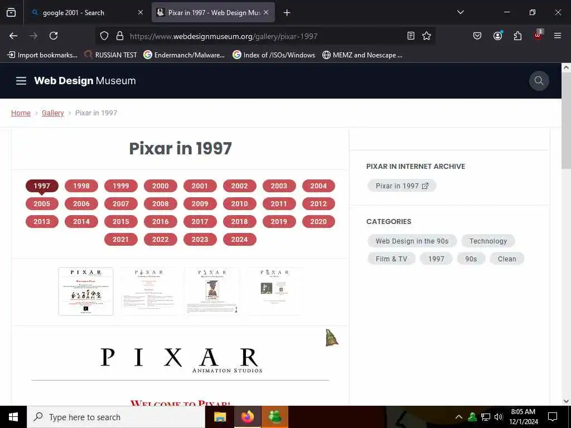Image resolution: width=571 pixels, height=428 pixels.
Task: Launch File Explorer from the taskbar
Action: coord(220,417)
